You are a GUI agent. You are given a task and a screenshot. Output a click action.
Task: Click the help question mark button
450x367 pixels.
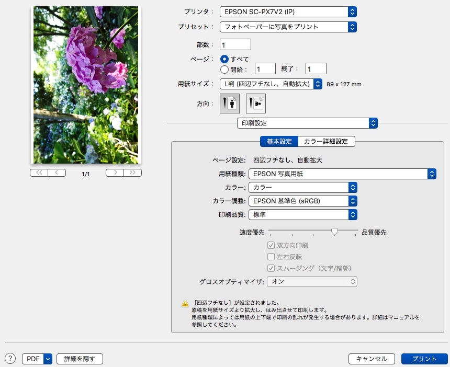tap(10, 359)
